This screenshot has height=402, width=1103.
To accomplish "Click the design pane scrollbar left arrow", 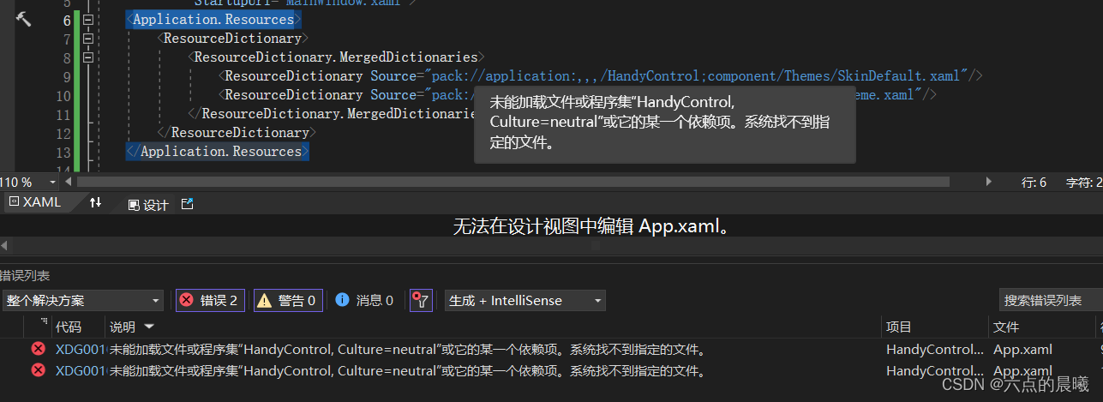I will tap(4, 245).
